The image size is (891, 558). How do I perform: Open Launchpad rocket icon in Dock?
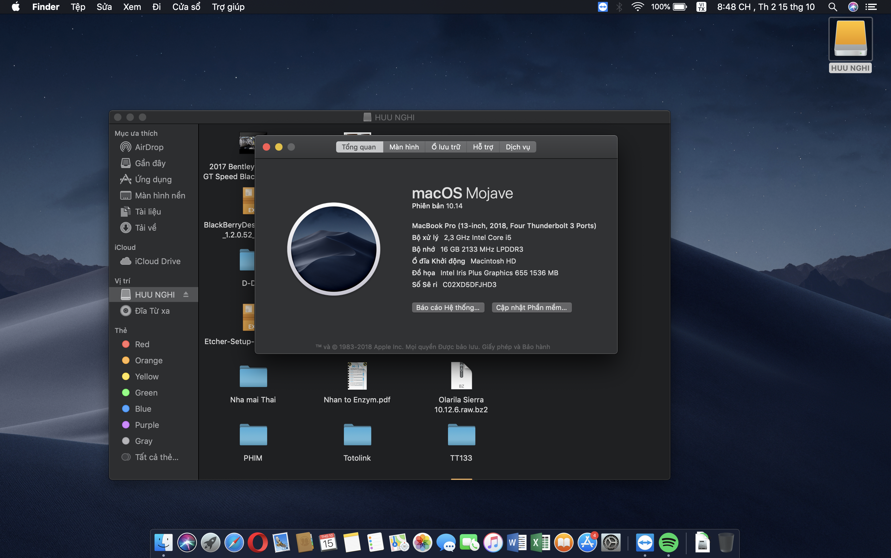[211, 542]
